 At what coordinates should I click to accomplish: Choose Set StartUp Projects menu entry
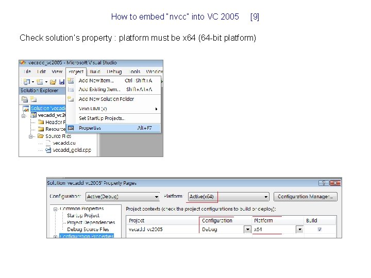click(113, 118)
